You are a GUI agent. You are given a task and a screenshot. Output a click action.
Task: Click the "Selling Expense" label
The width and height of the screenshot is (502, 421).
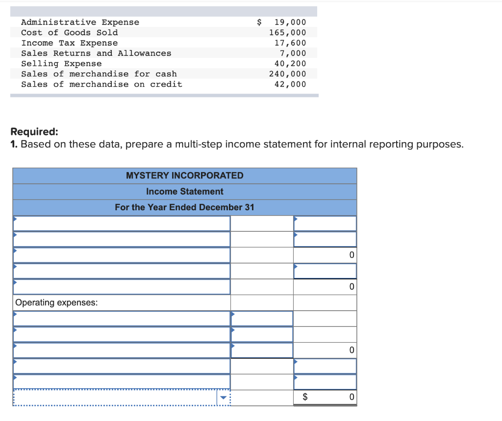pyautogui.click(x=61, y=63)
